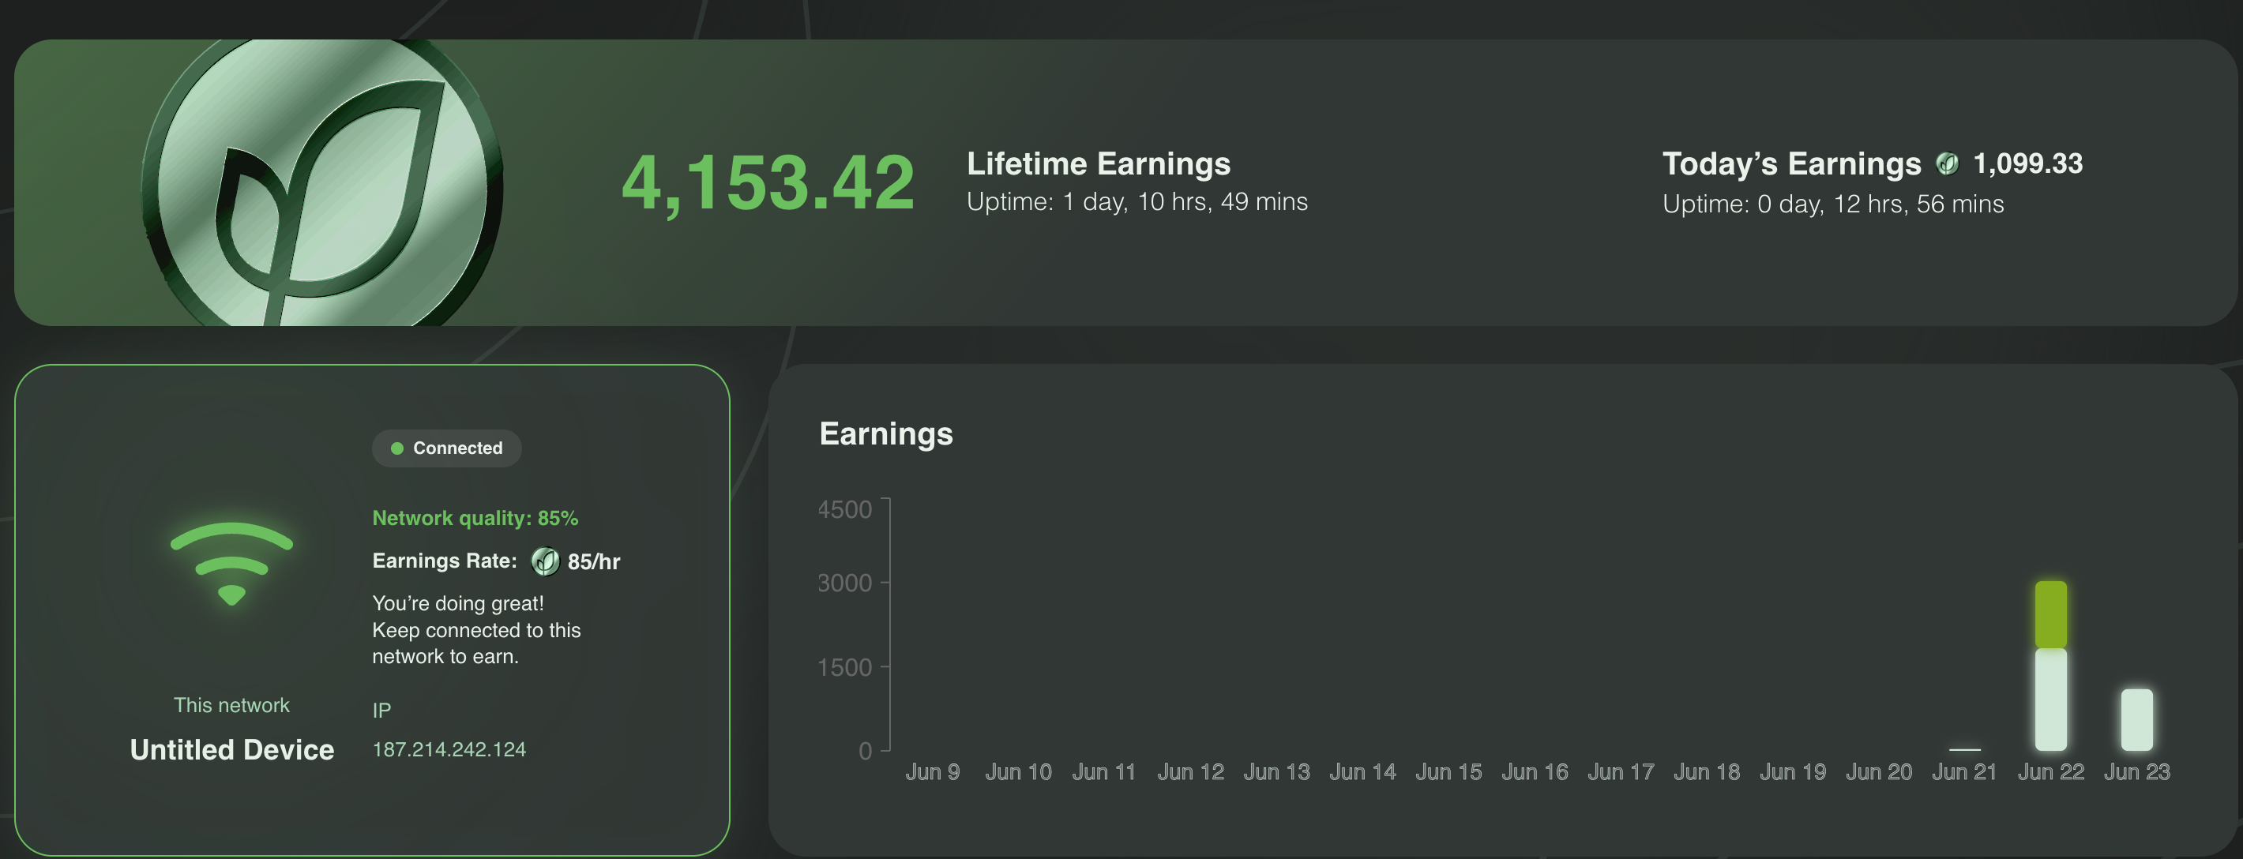Click the Network quality: 85% text
2243x859 pixels.
(475, 518)
